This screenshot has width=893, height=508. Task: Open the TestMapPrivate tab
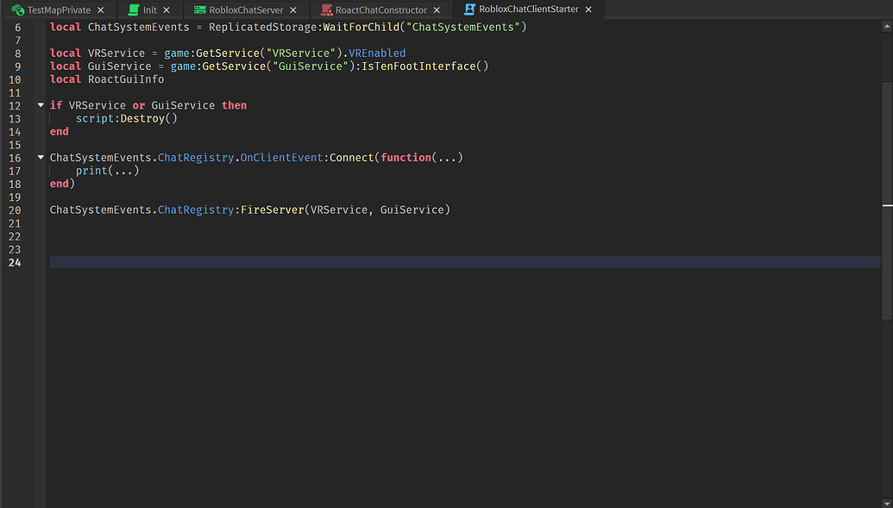(x=59, y=9)
